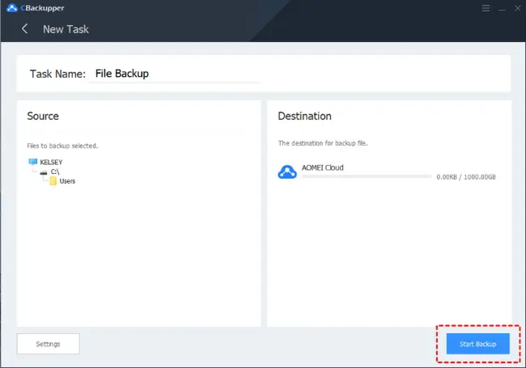Click the Source panel heading
The height and width of the screenshot is (368, 526).
[x=43, y=116]
